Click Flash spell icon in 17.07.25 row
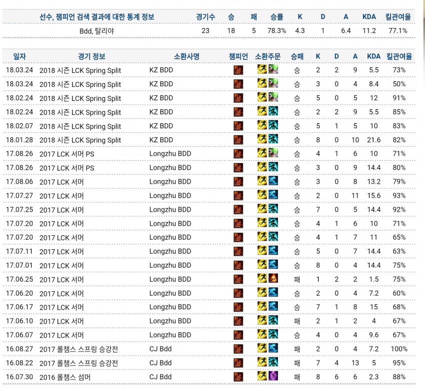The image size is (425, 391). tap(262, 209)
